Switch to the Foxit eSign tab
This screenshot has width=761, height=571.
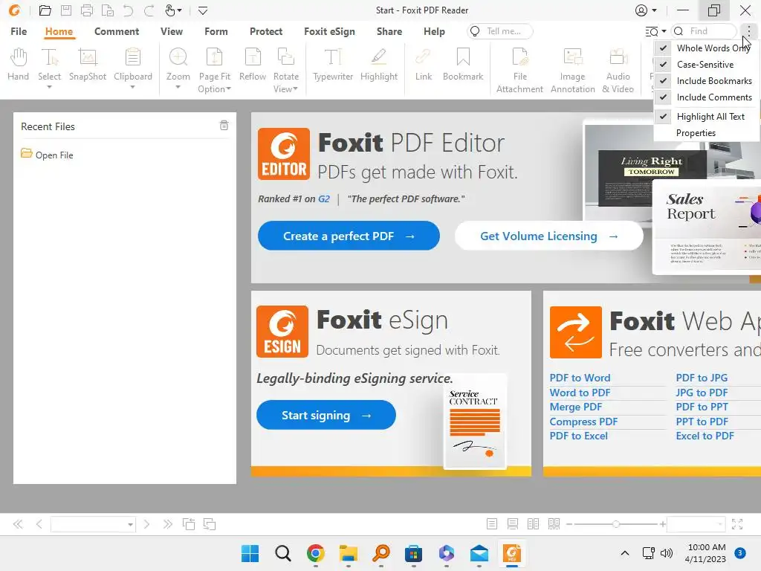click(x=329, y=31)
